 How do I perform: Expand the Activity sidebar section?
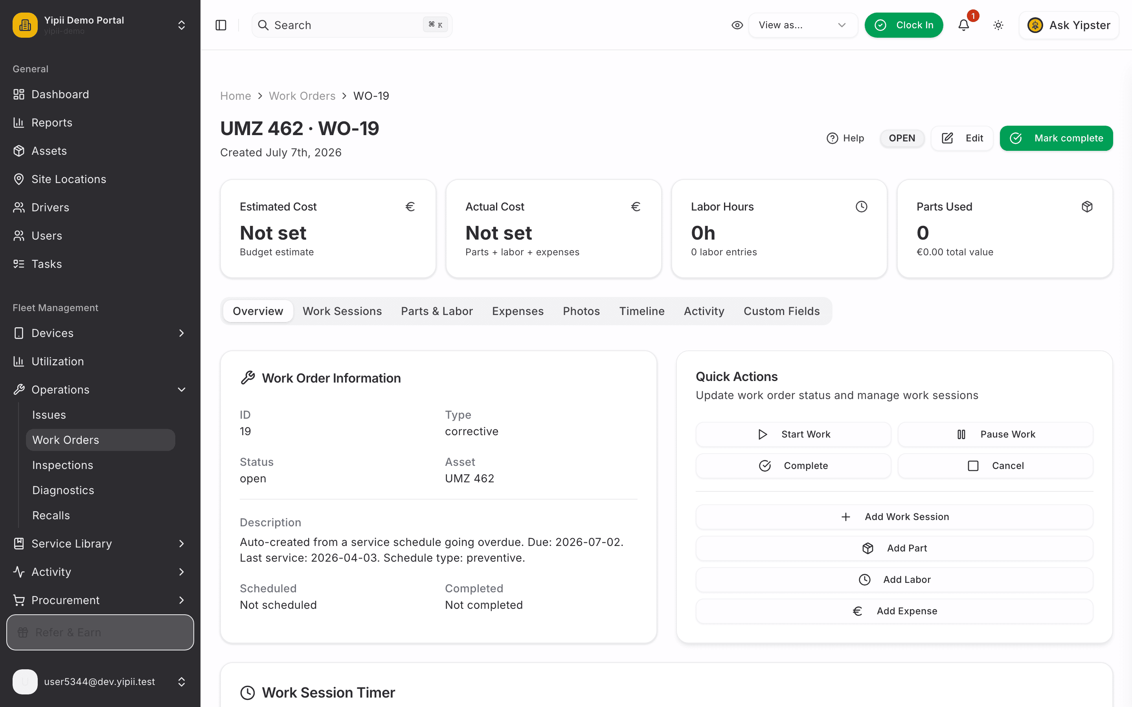(100, 572)
